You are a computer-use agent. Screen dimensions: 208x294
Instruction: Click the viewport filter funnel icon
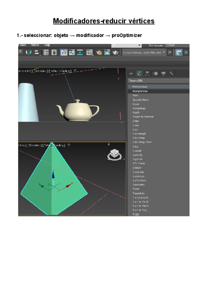75,70
